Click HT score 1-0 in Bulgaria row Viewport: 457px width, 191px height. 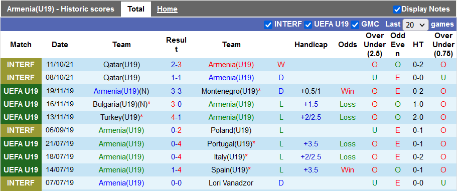[x=418, y=104]
